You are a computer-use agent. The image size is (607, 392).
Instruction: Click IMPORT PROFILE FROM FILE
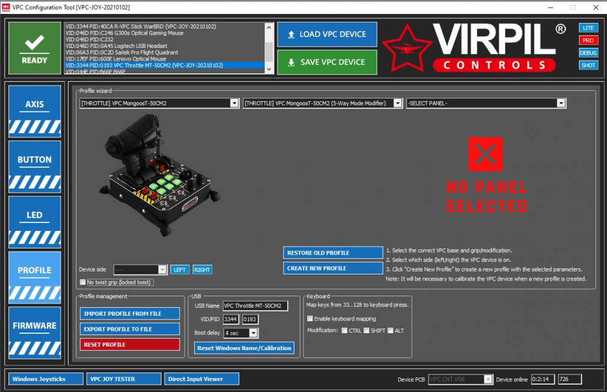coord(130,313)
